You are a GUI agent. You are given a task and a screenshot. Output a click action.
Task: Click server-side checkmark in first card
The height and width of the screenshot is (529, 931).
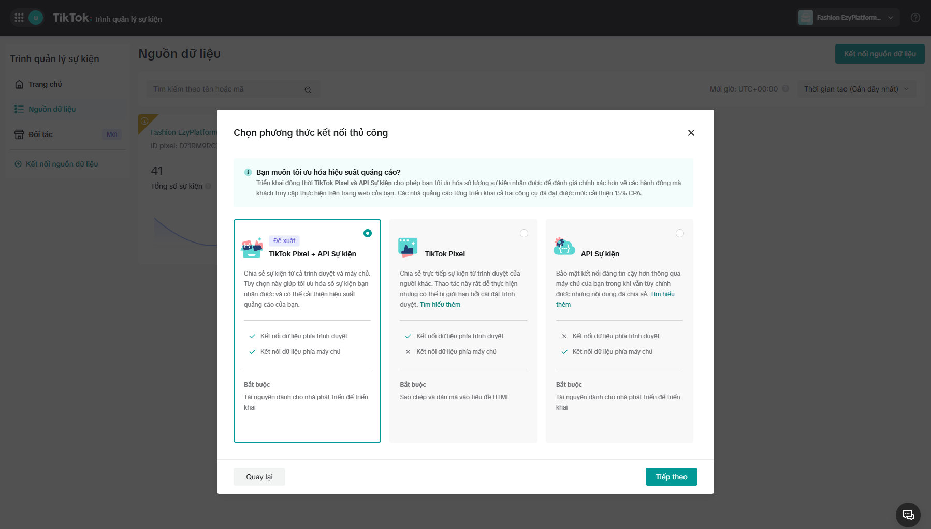click(x=253, y=352)
